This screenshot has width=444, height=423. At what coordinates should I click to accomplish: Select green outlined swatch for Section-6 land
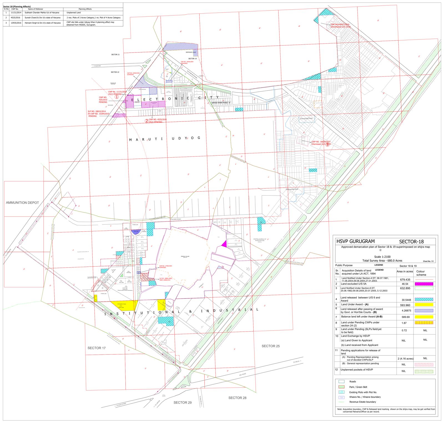[424, 288]
